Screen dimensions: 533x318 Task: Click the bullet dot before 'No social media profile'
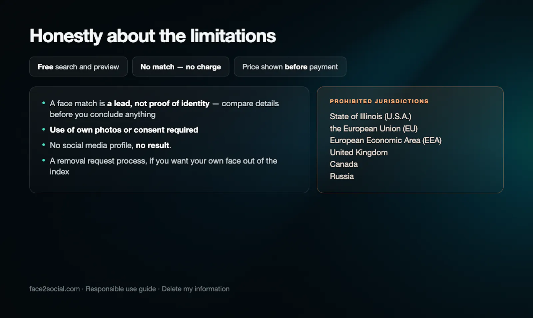44,145
